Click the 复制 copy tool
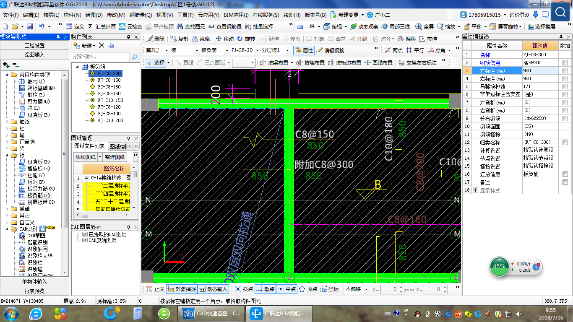The image size is (573, 322). 179,39
